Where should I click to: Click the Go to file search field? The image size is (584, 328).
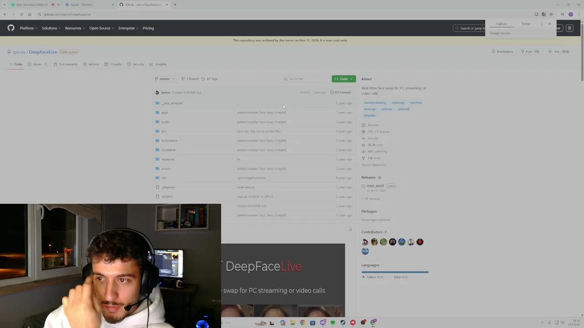pyautogui.click(x=305, y=79)
